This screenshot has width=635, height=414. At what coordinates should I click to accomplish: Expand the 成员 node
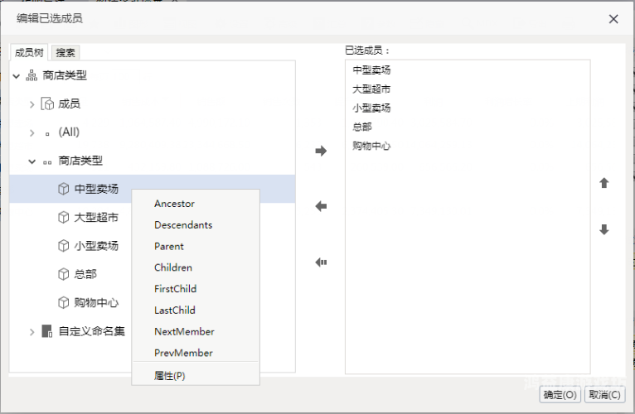(x=32, y=104)
